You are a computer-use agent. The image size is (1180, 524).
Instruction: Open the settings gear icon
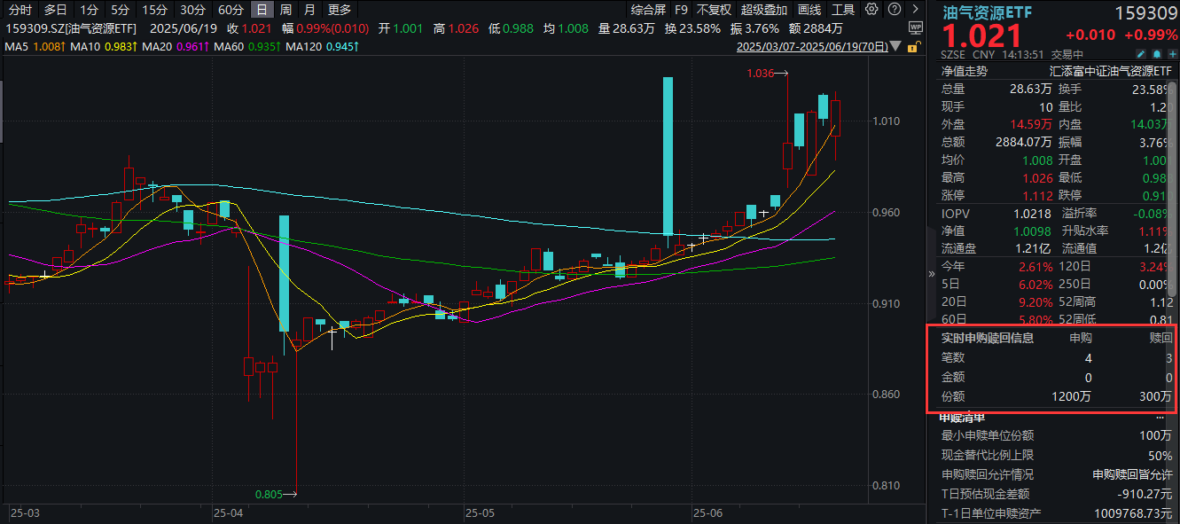point(871,9)
